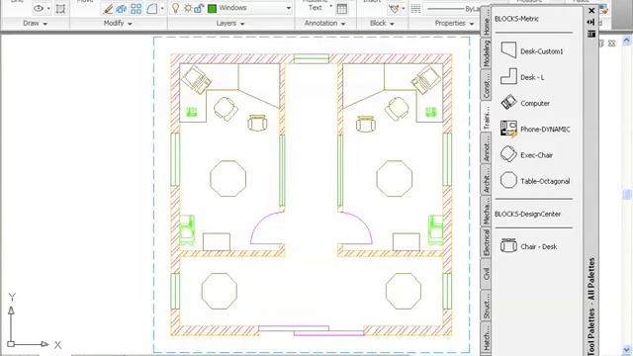Viewport: 633px width, 356px height.
Task: Open the Tool Palettes properties menu icon
Action: click(x=591, y=34)
